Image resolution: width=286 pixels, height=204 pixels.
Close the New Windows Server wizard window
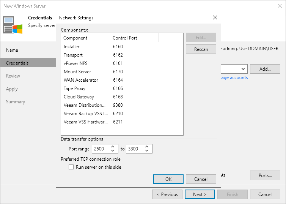coord(280,6)
